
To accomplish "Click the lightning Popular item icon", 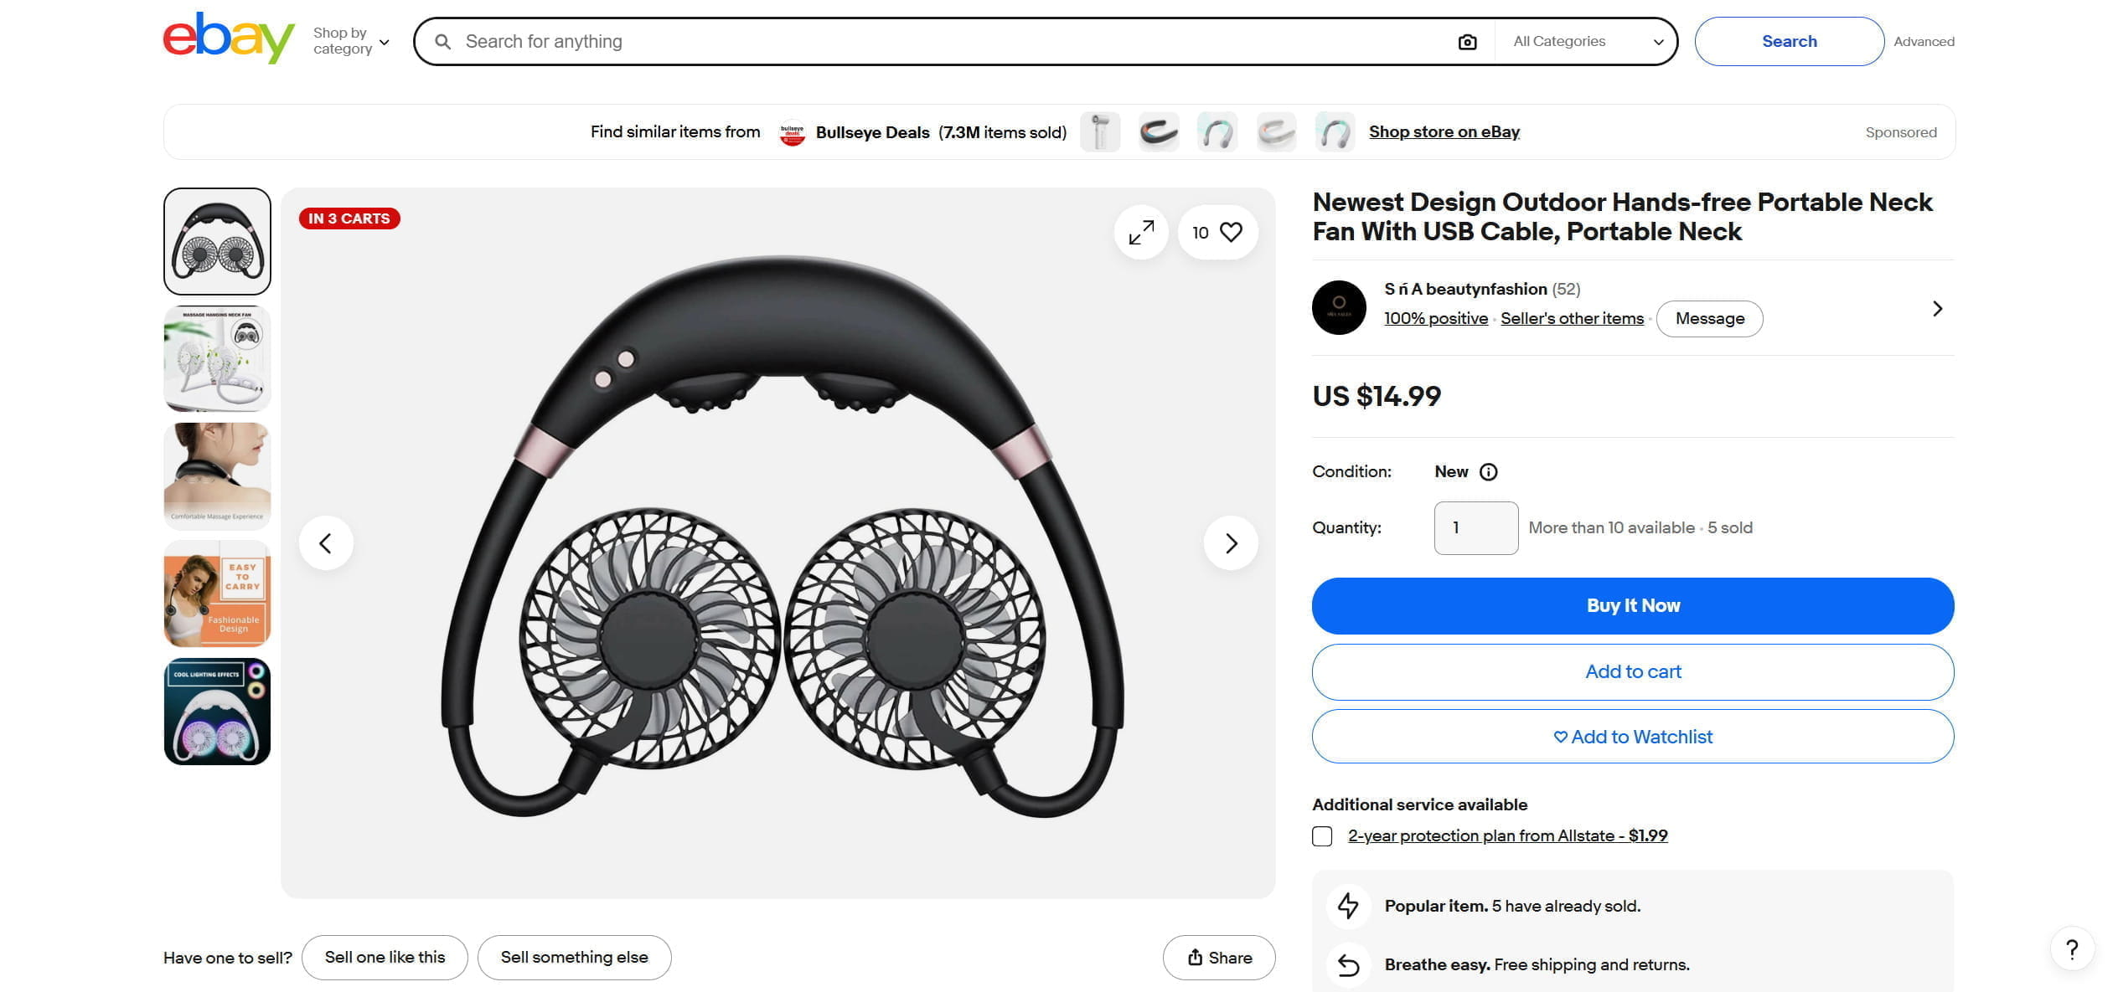I will coord(1348,906).
